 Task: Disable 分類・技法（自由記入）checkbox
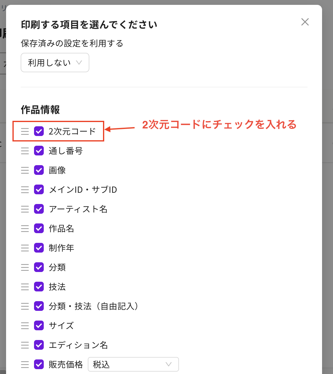tap(39, 306)
